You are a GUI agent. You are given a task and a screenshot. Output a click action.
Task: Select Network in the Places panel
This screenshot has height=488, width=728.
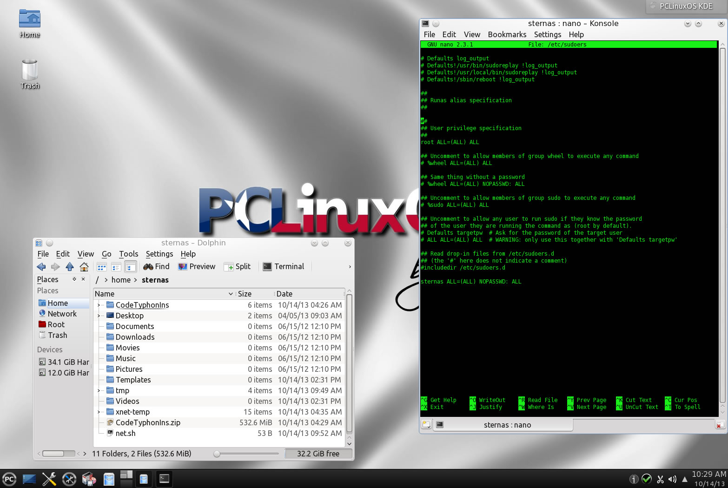pos(63,314)
